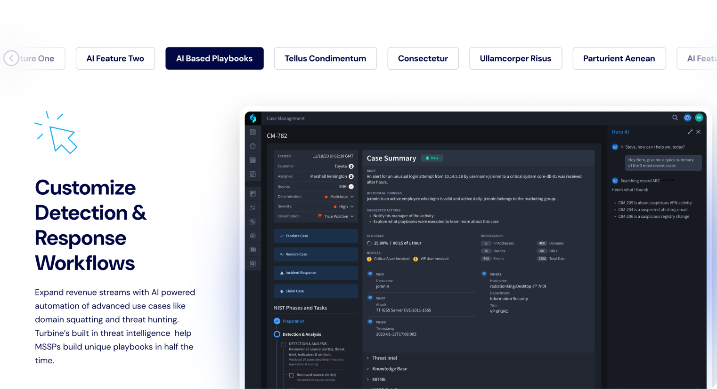Select the AI Based Playbooks tab
This screenshot has height=389, width=717.
point(214,58)
